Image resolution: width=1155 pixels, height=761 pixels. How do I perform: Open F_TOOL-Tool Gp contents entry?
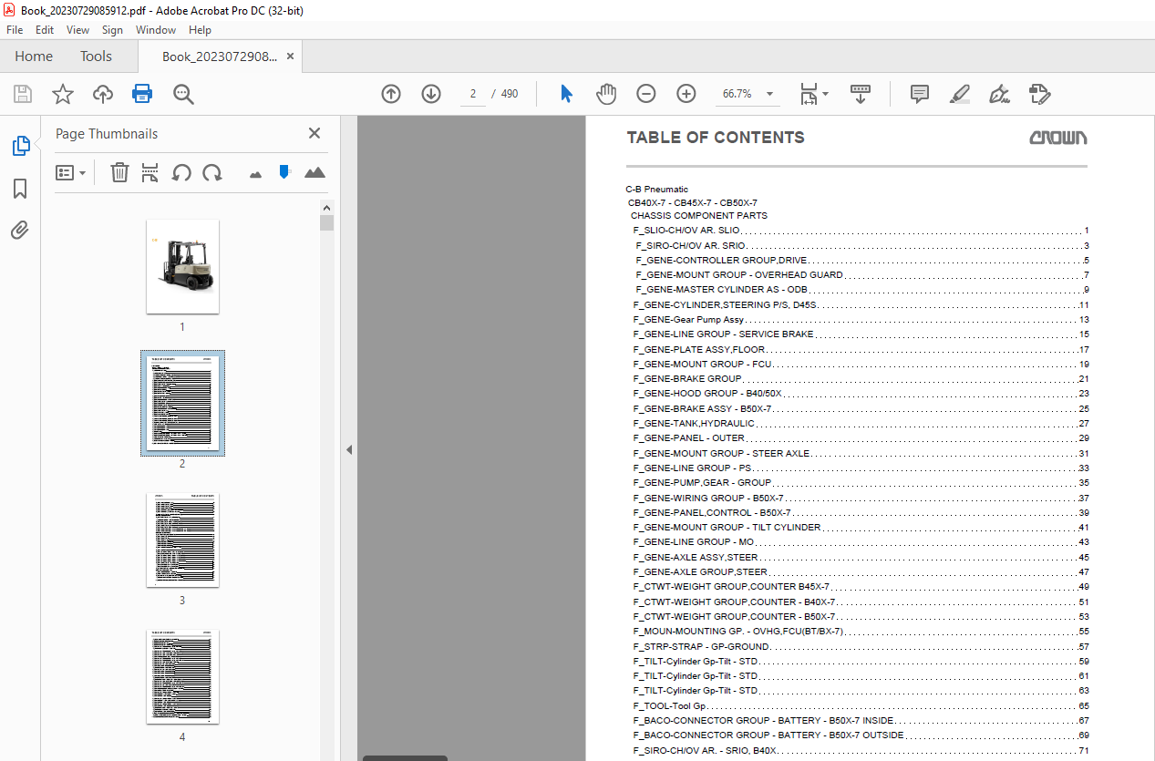point(670,705)
